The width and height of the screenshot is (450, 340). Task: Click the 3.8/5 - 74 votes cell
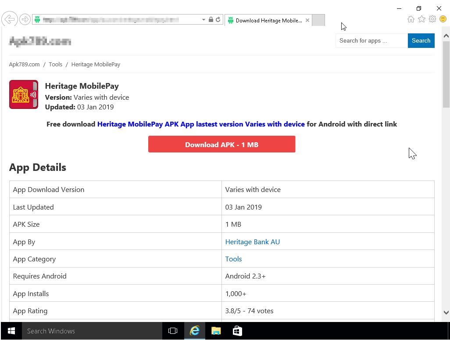pos(328,311)
